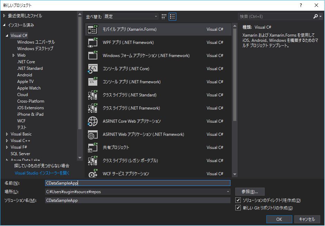Viewport: 325px width, 226px height.
Task: Click the WCF service application gear icon
Action: point(93,173)
